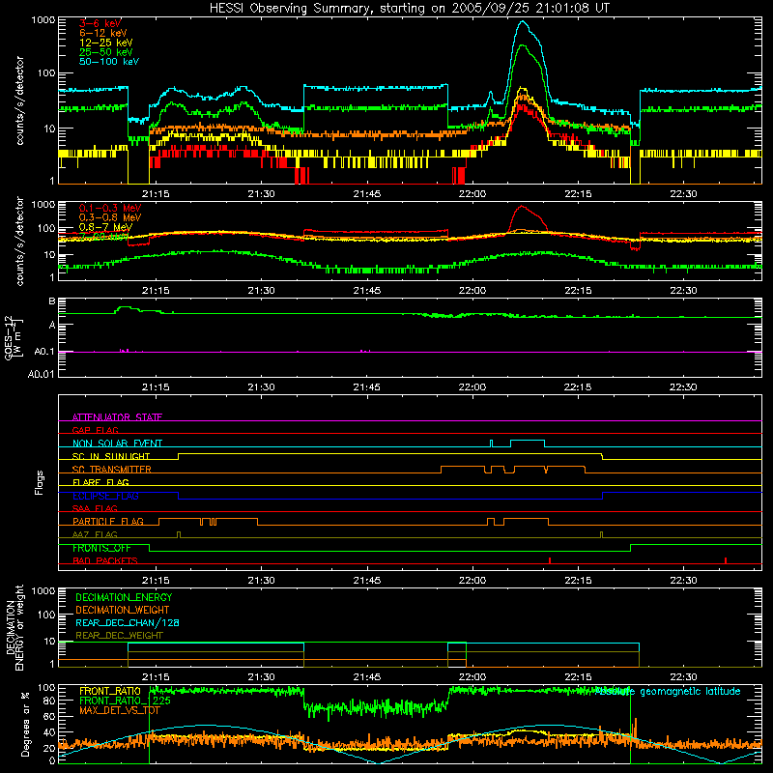Select the REAR_DEC_CHAN/128 legend label
773x773 pixels.
[x=128, y=622]
